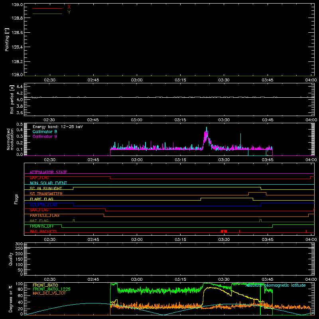Click the 300 tick on Quality axis
319x319 pixels.
[x=19, y=244]
